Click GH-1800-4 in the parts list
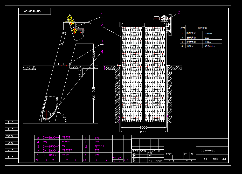This screenshot has width=242, height=174. click(51, 138)
